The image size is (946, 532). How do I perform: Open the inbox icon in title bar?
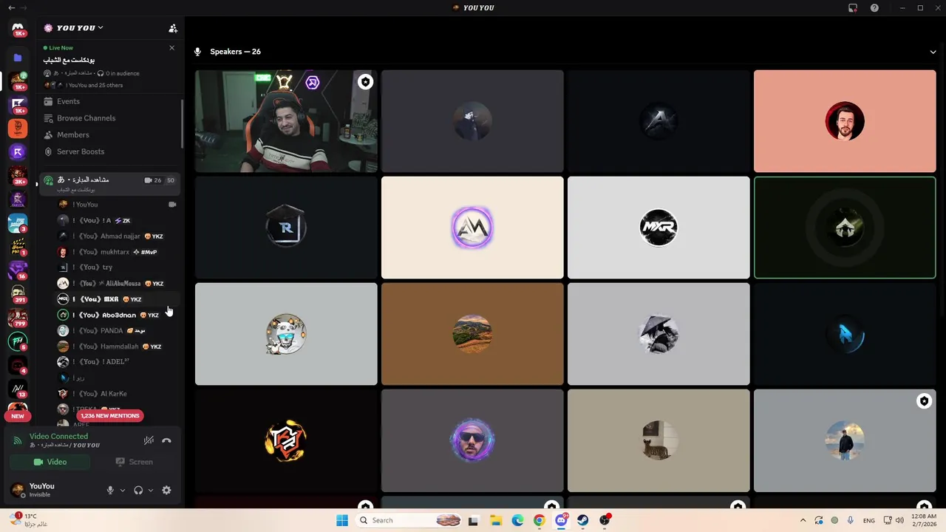coord(853,7)
